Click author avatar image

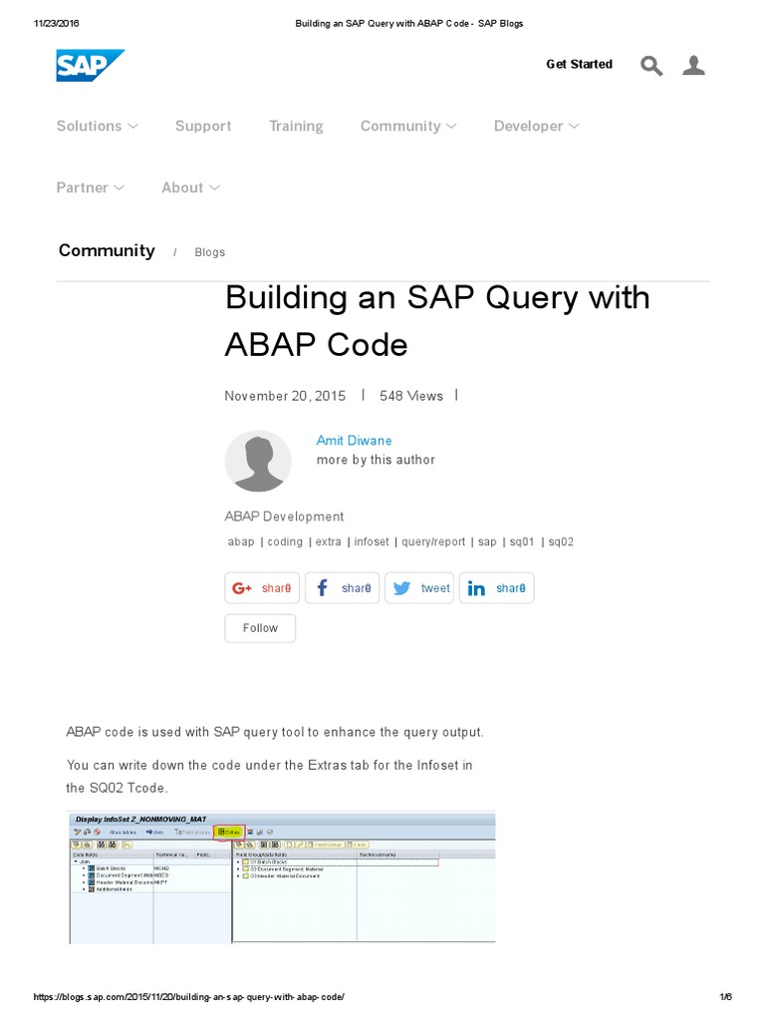(258, 461)
